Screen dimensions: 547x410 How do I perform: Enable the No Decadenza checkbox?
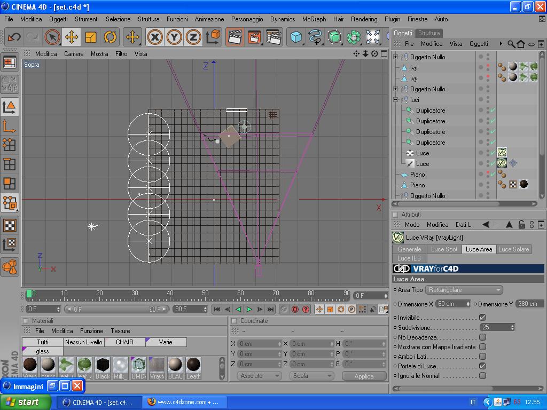click(x=482, y=337)
